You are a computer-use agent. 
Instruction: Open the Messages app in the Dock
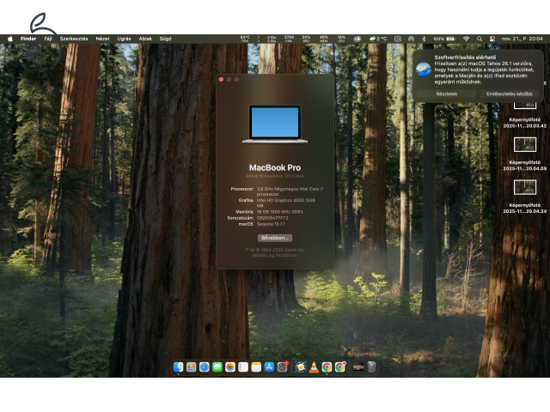click(x=217, y=367)
